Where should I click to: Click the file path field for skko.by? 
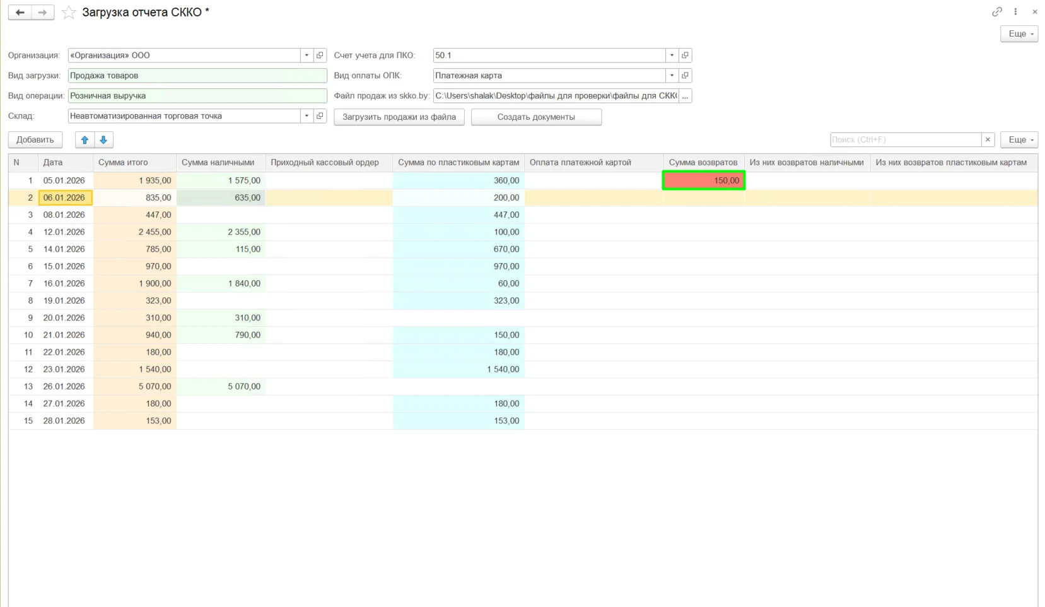click(556, 96)
